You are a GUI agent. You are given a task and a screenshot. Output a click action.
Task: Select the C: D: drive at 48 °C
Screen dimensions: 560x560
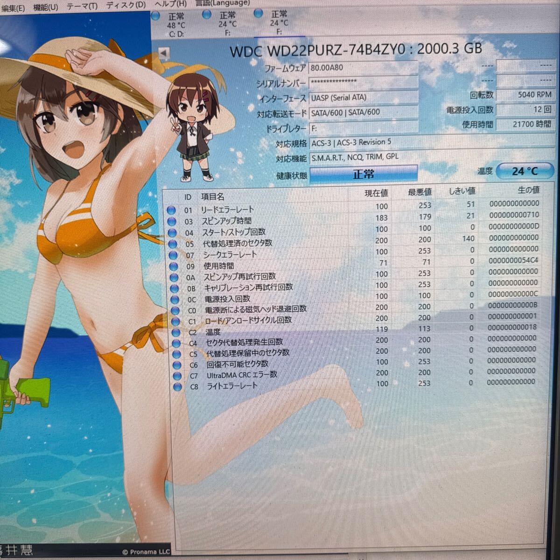[x=176, y=25]
